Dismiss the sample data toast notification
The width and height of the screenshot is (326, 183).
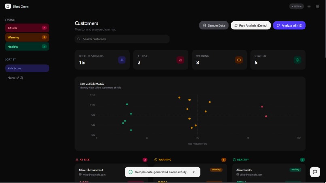point(194,172)
